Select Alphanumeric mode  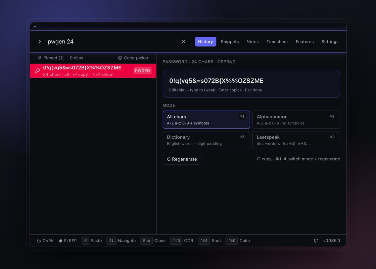(x=296, y=120)
